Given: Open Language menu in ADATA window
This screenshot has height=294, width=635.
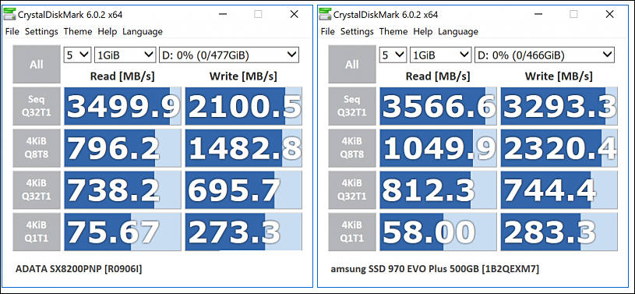Looking at the screenshot, I should pos(142,32).
